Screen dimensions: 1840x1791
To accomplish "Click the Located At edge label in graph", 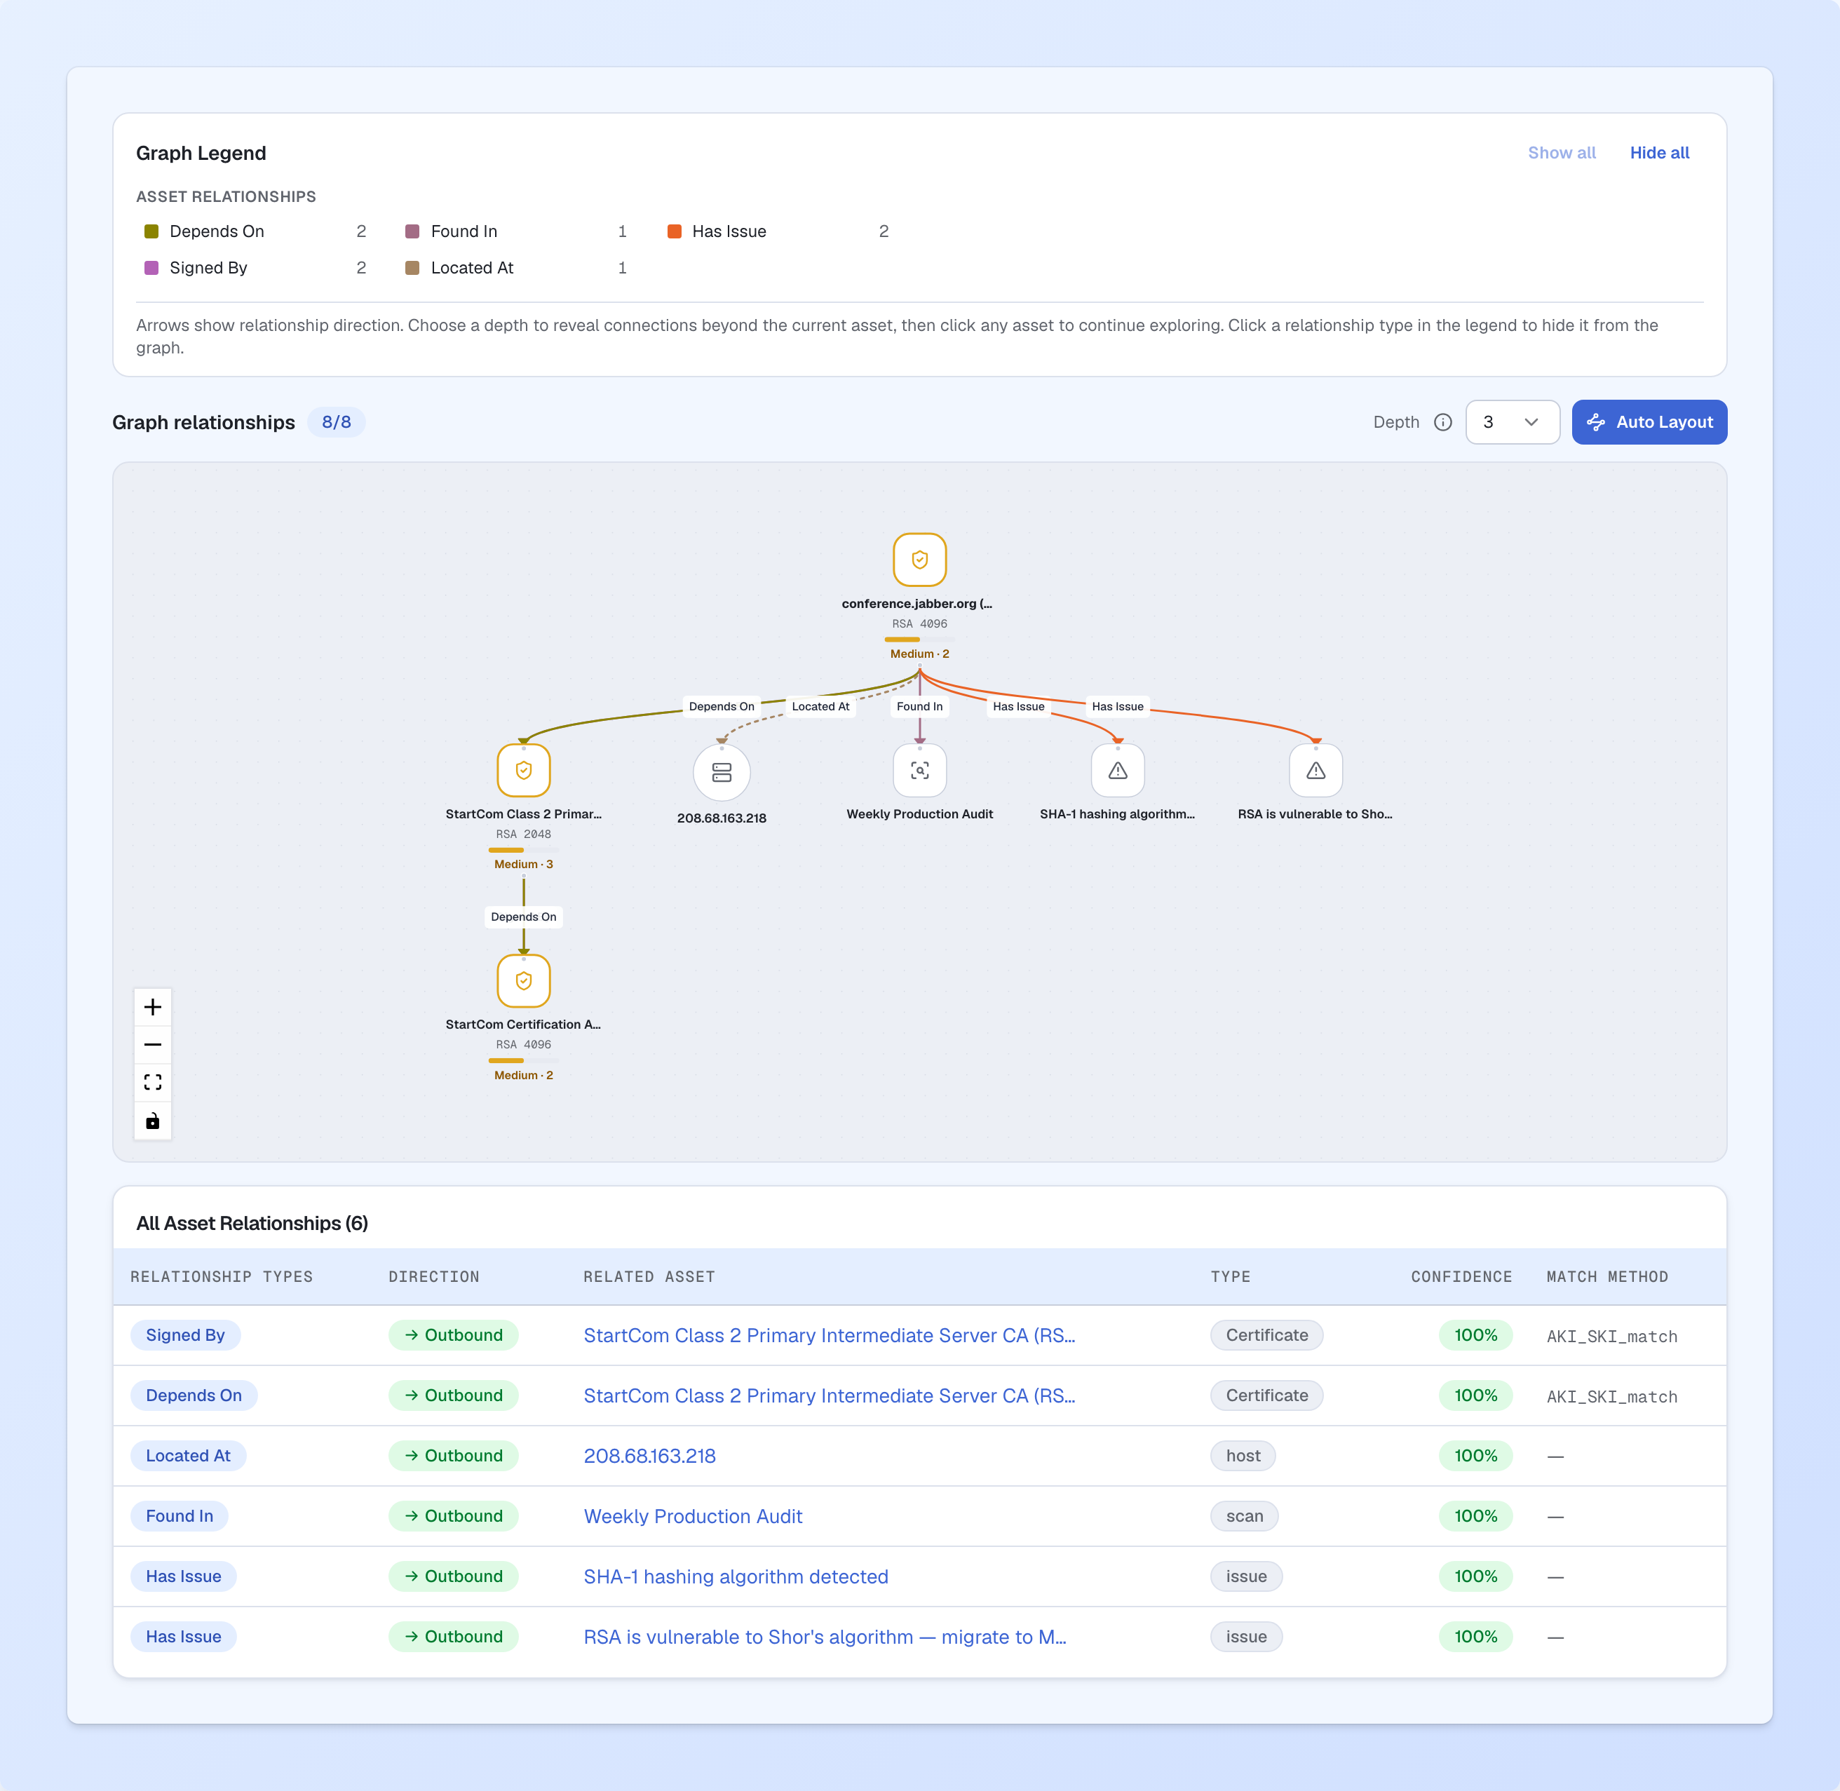I will pyautogui.click(x=820, y=706).
